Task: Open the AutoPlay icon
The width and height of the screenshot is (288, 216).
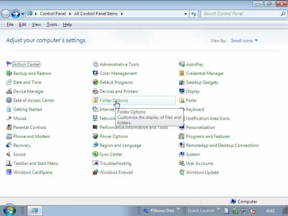Action: coord(182,64)
